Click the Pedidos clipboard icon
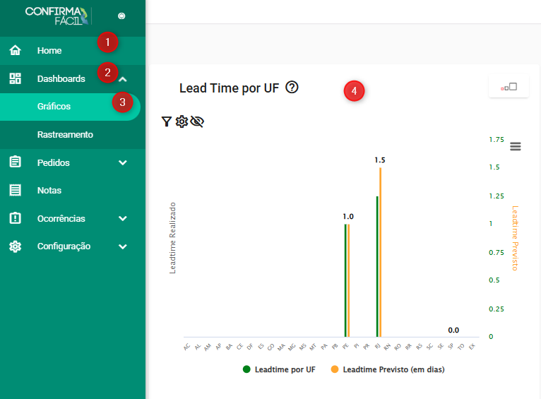This screenshot has width=541, height=399. coord(15,162)
